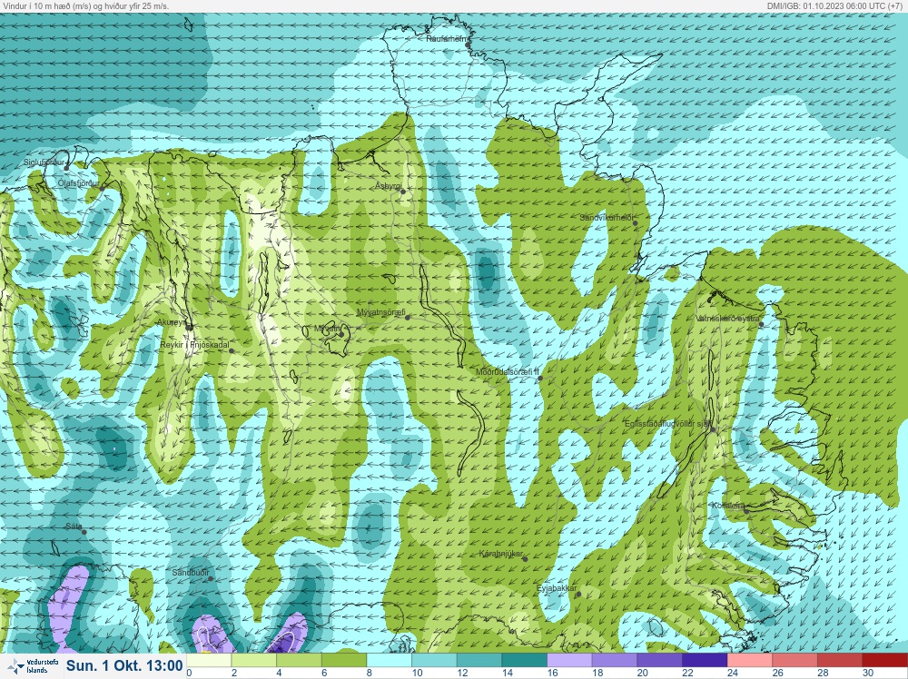Click the Reykir í Fnjóskadal station label
Viewport: 908px width, 679px height.
point(194,345)
